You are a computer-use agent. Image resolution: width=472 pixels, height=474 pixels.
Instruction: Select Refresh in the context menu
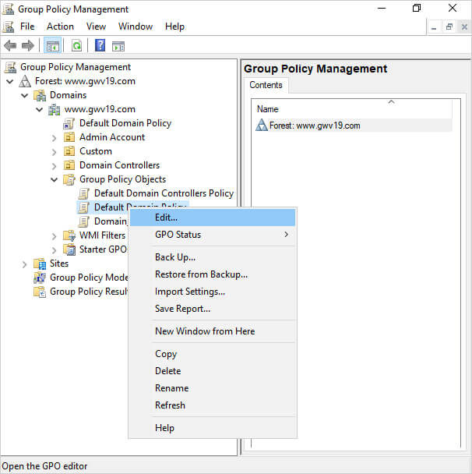coord(213,405)
